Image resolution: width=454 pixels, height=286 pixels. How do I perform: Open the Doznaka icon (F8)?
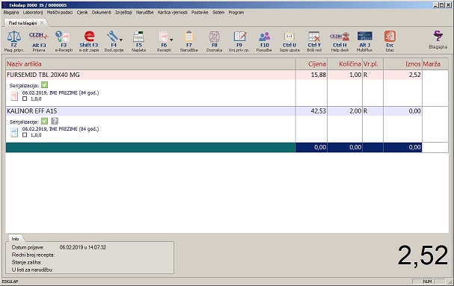click(x=214, y=37)
